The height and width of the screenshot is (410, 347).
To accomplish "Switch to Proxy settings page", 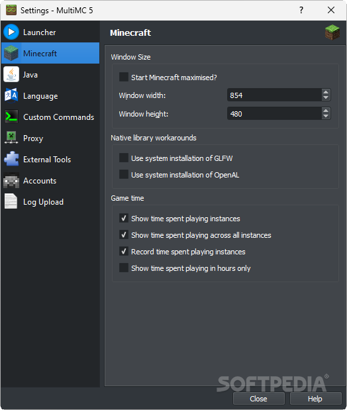I will click(x=50, y=138).
